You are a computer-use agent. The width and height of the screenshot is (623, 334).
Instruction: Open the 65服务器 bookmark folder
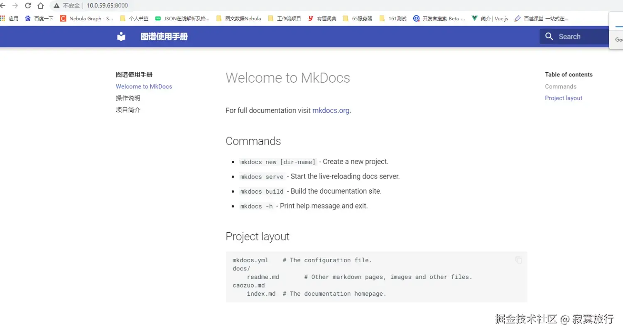pos(358,18)
